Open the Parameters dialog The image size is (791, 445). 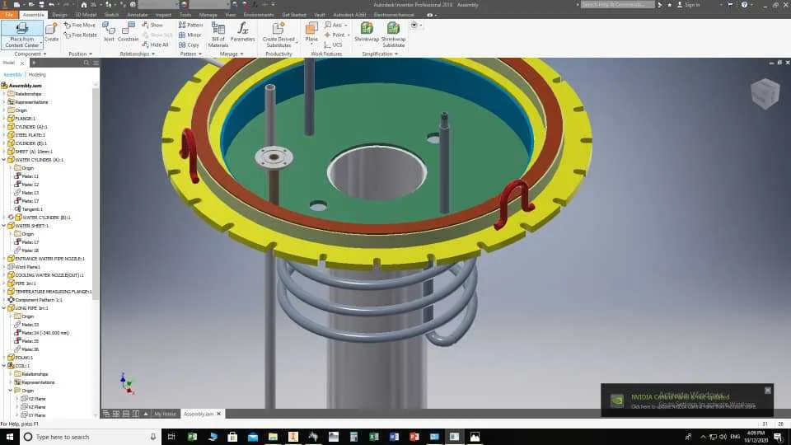(243, 32)
